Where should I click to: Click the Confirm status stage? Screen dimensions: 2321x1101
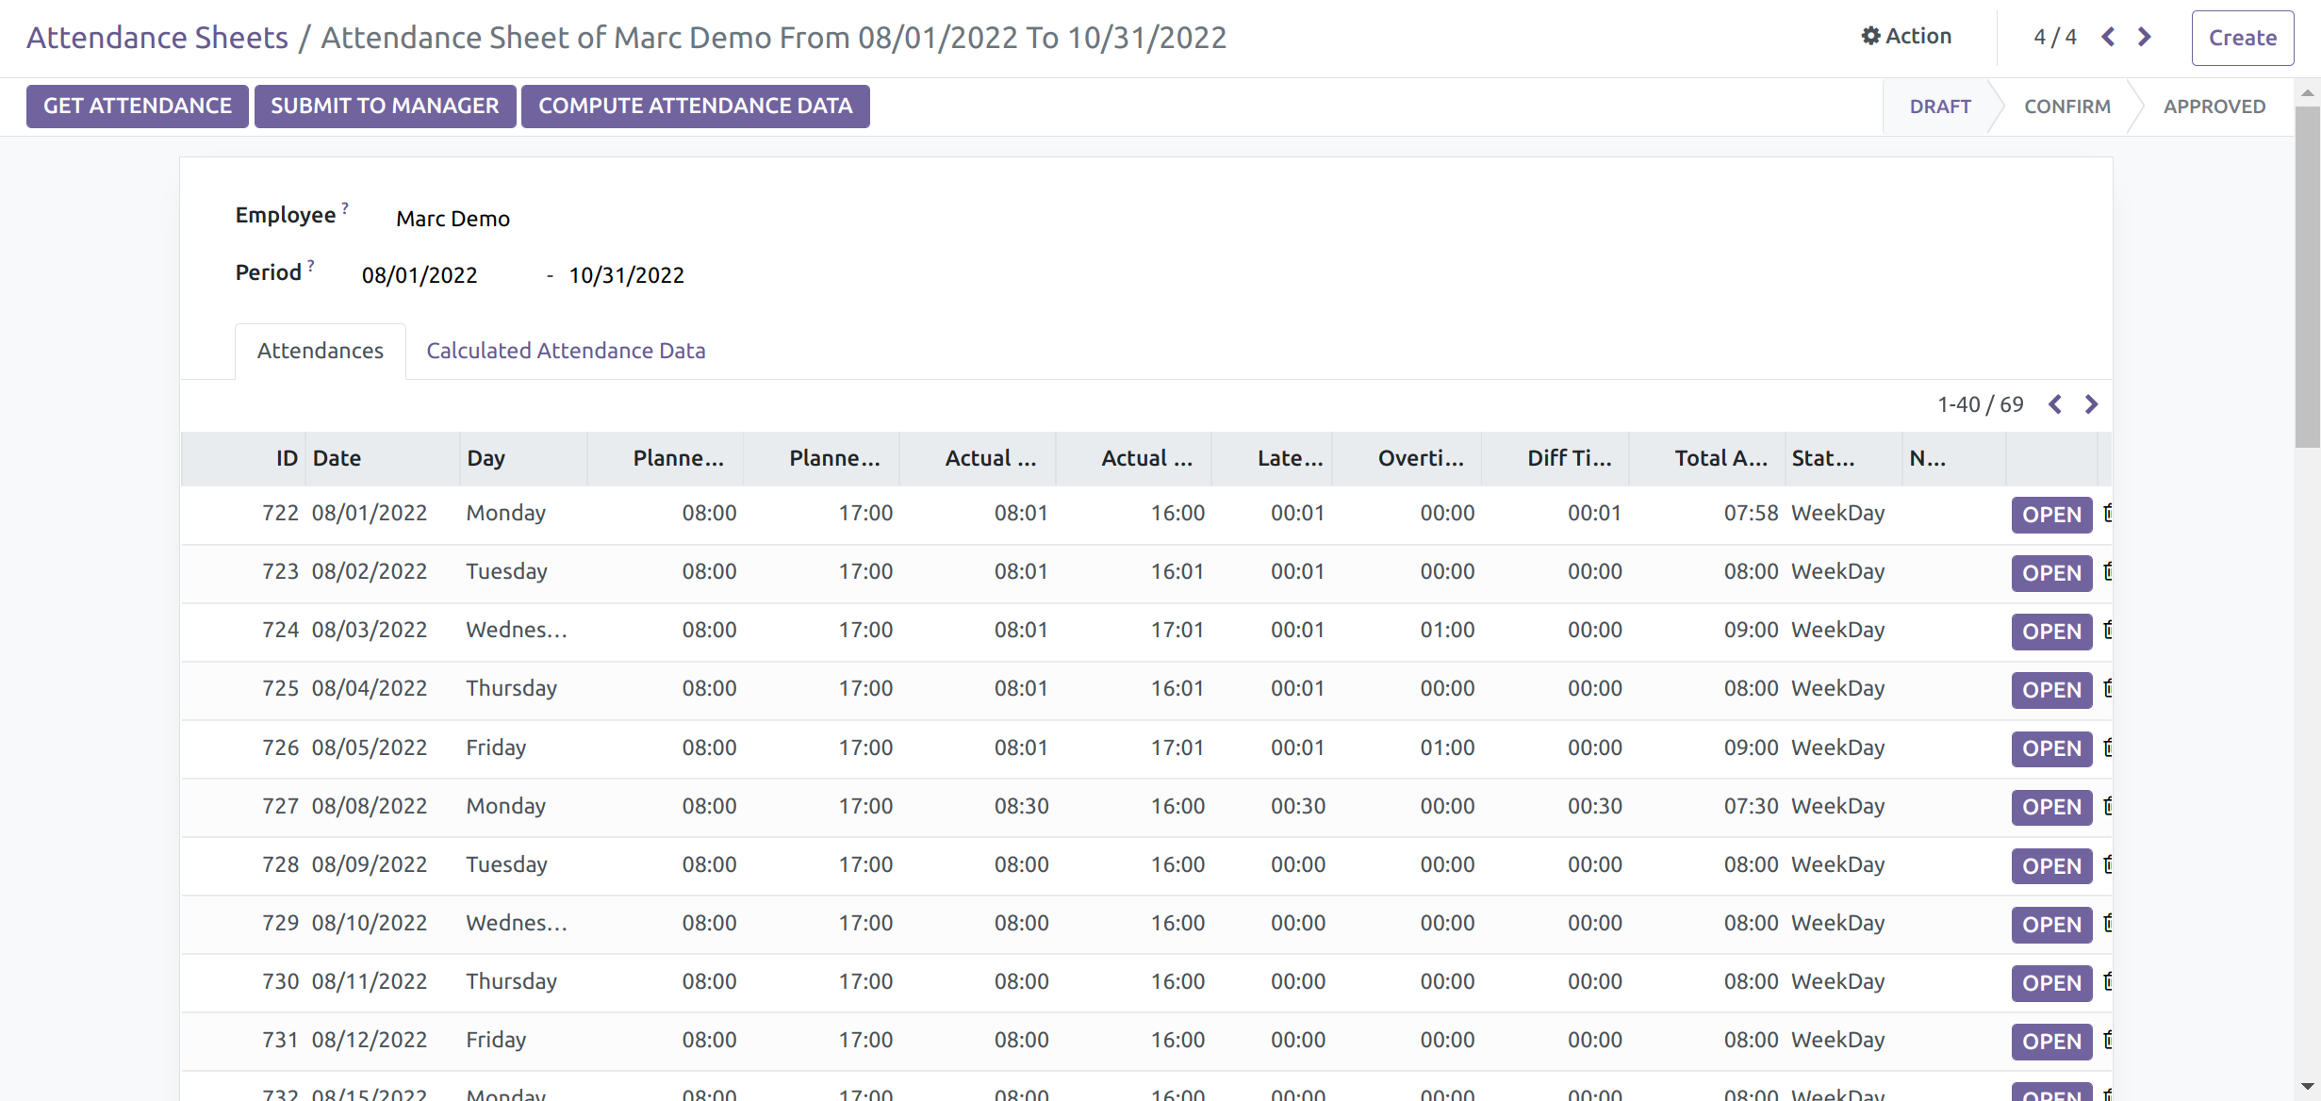(x=2066, y=107)
